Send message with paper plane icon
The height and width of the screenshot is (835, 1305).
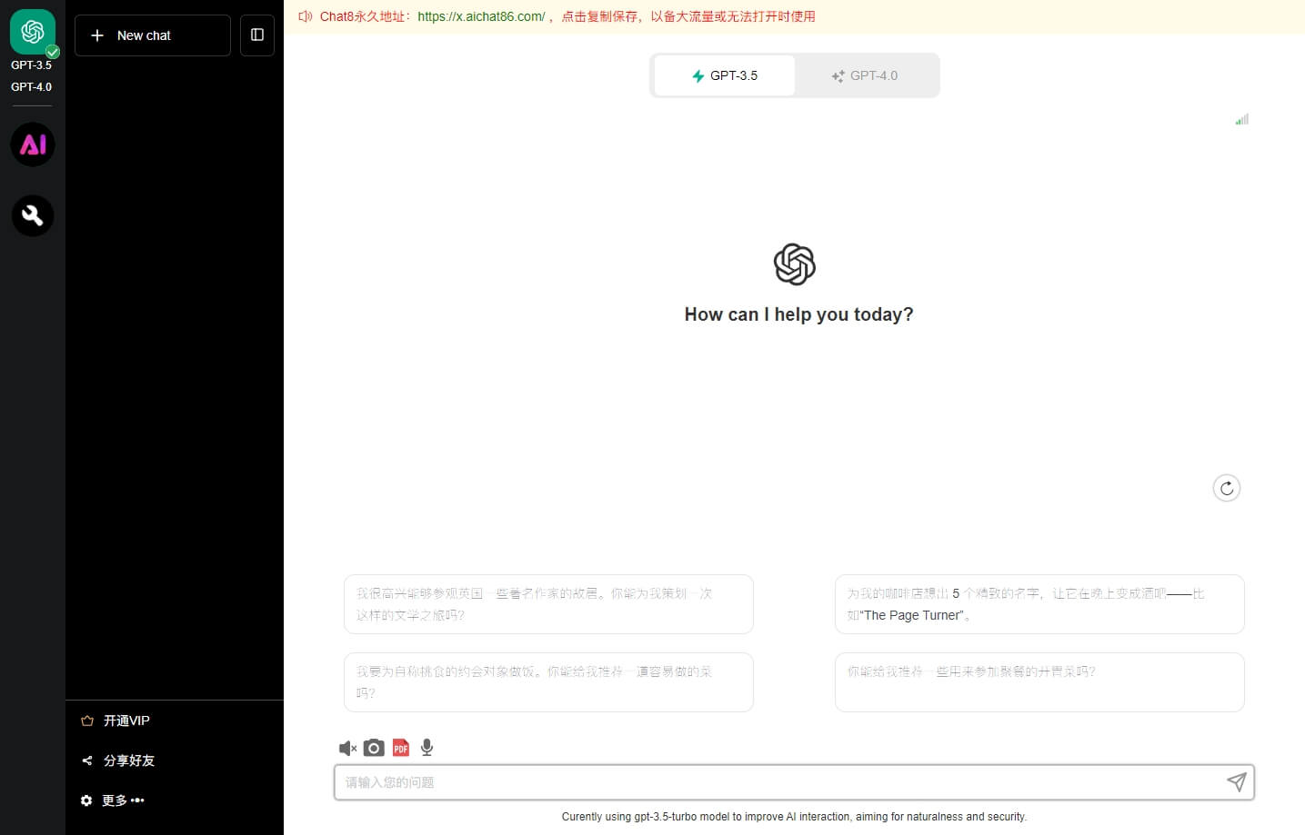click(1236, 782)
